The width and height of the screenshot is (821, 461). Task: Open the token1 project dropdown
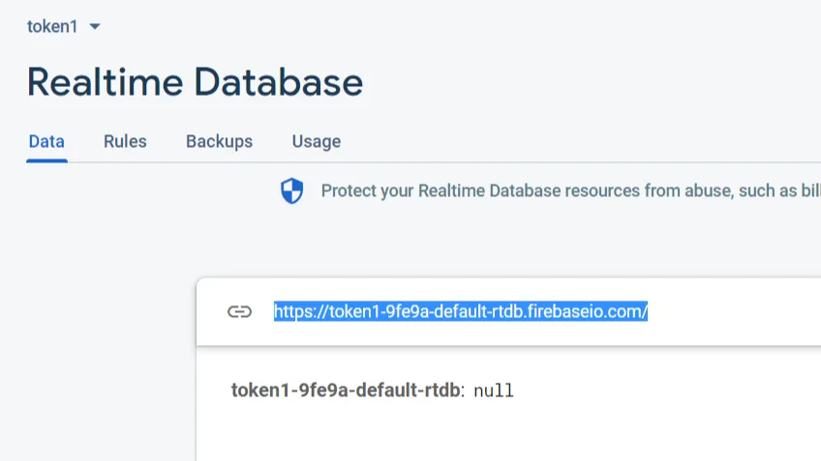(63, 27)
